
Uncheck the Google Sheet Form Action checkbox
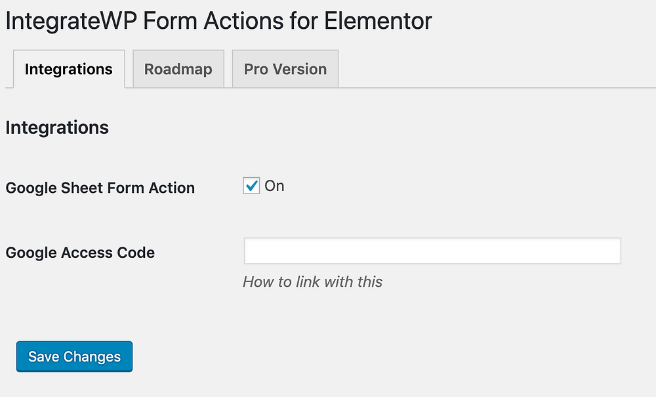point(251,186)
